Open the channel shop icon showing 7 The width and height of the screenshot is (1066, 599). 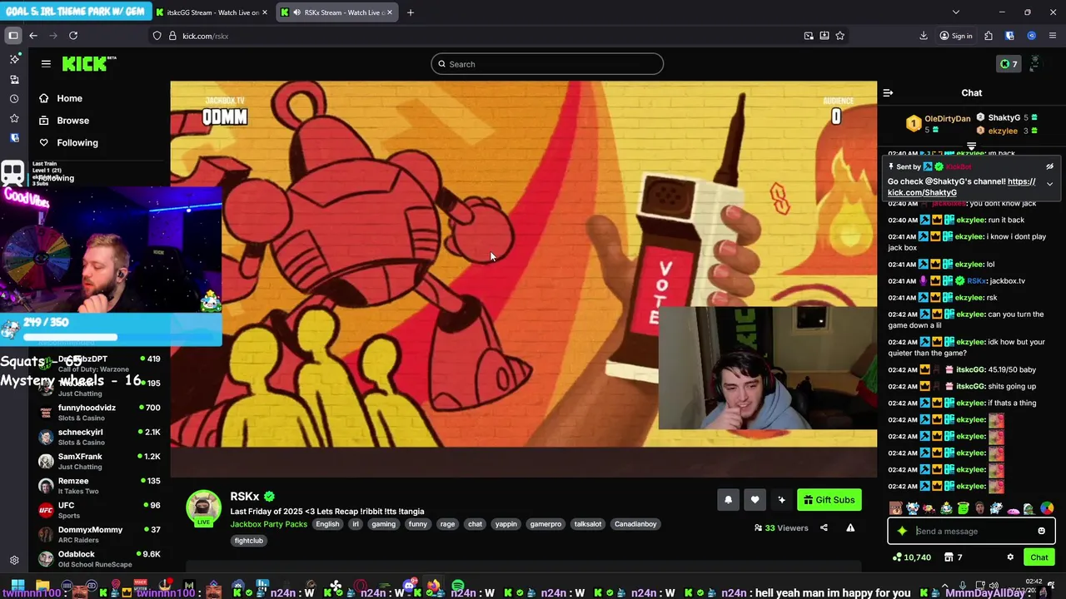click(x=953, y=557)
